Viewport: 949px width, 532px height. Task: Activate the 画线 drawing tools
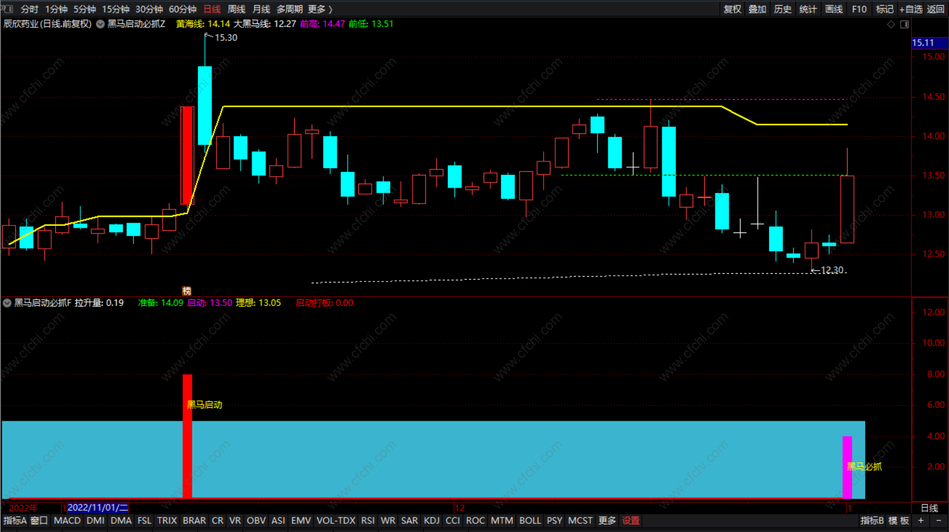tap(834, 9)
